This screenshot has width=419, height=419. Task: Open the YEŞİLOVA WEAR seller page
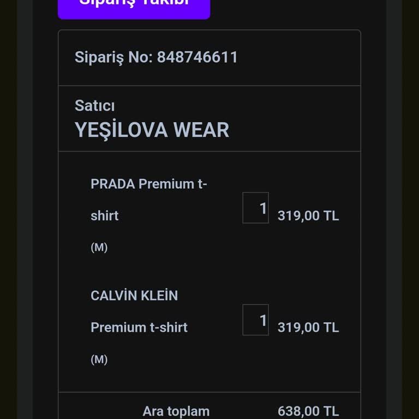tap(152, 130)
